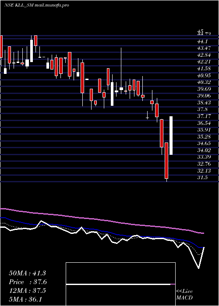Click the 5MA : 36.1 readout
Screen dimensions: 219x306
click(25, 299)
